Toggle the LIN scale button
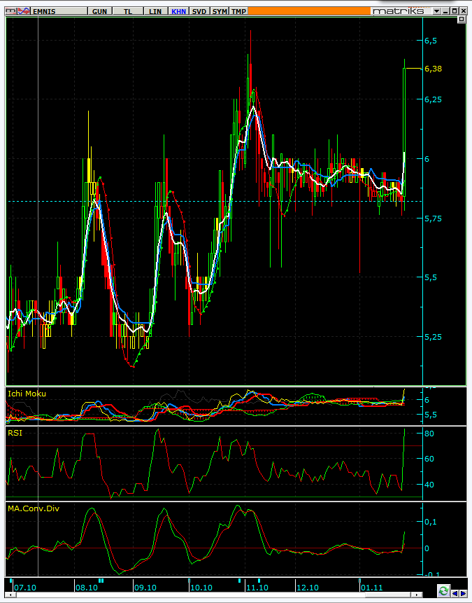 click(155, 11)
